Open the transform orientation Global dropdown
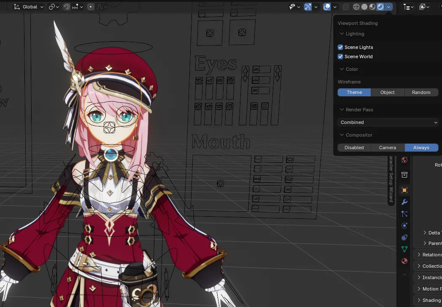Screen dimensions: 442x307 tap(29, 7)
